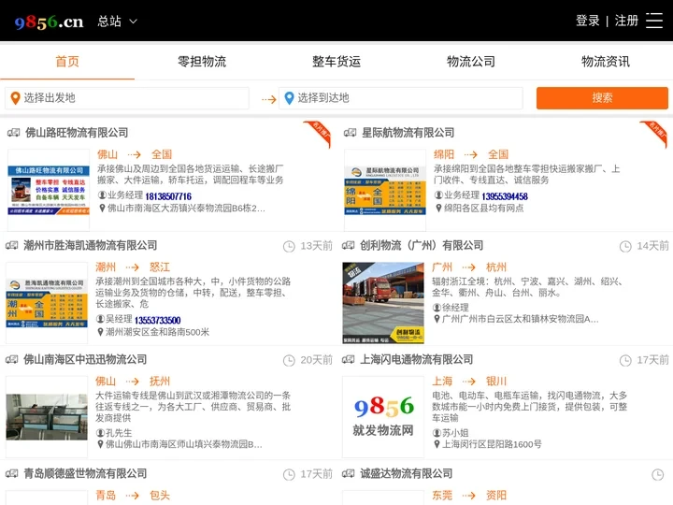Click the orange departure location pin icon
The image size is (673, 505).
point(16,98)
